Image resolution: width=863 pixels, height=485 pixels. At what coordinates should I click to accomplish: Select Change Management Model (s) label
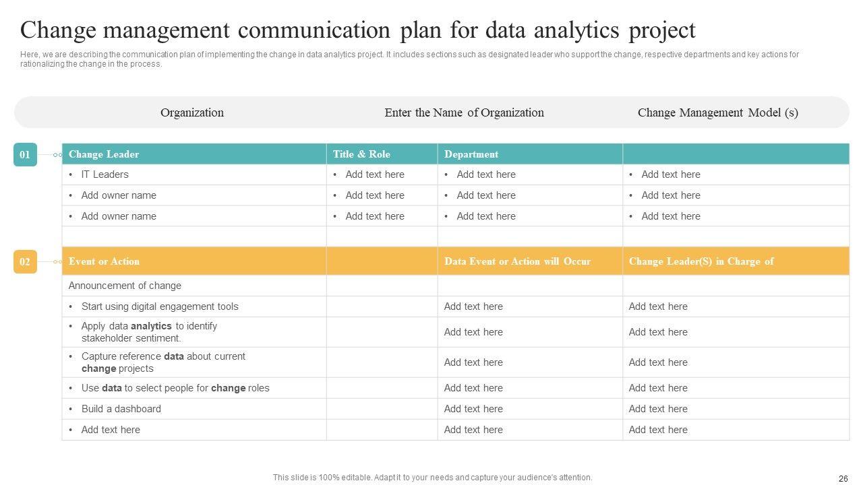tap(718, 112)
